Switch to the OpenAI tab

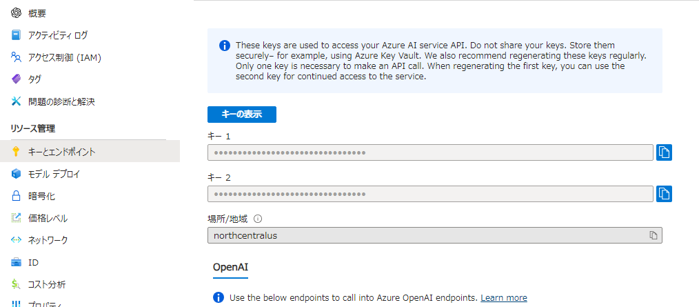(230, 266)
